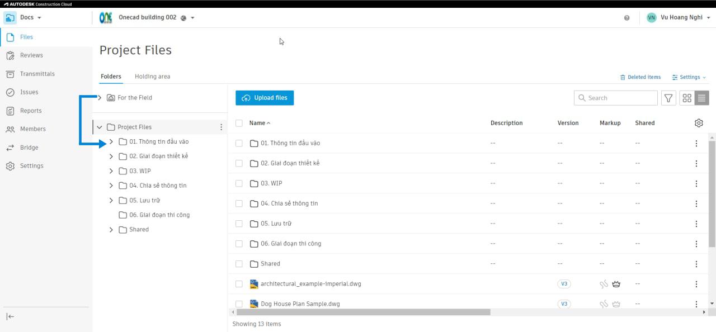Viewport: 716px width, 332px height.
Task: Open the Settings dropdown near Deleted items
Action: 689,77
